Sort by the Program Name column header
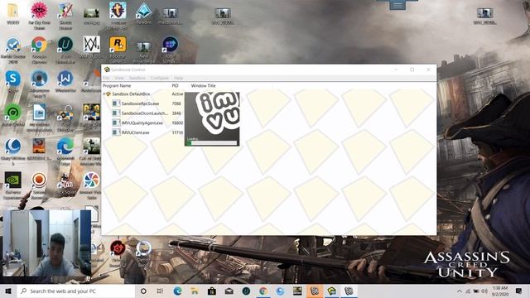Screen dimensions: 530x298 [117, 86]
